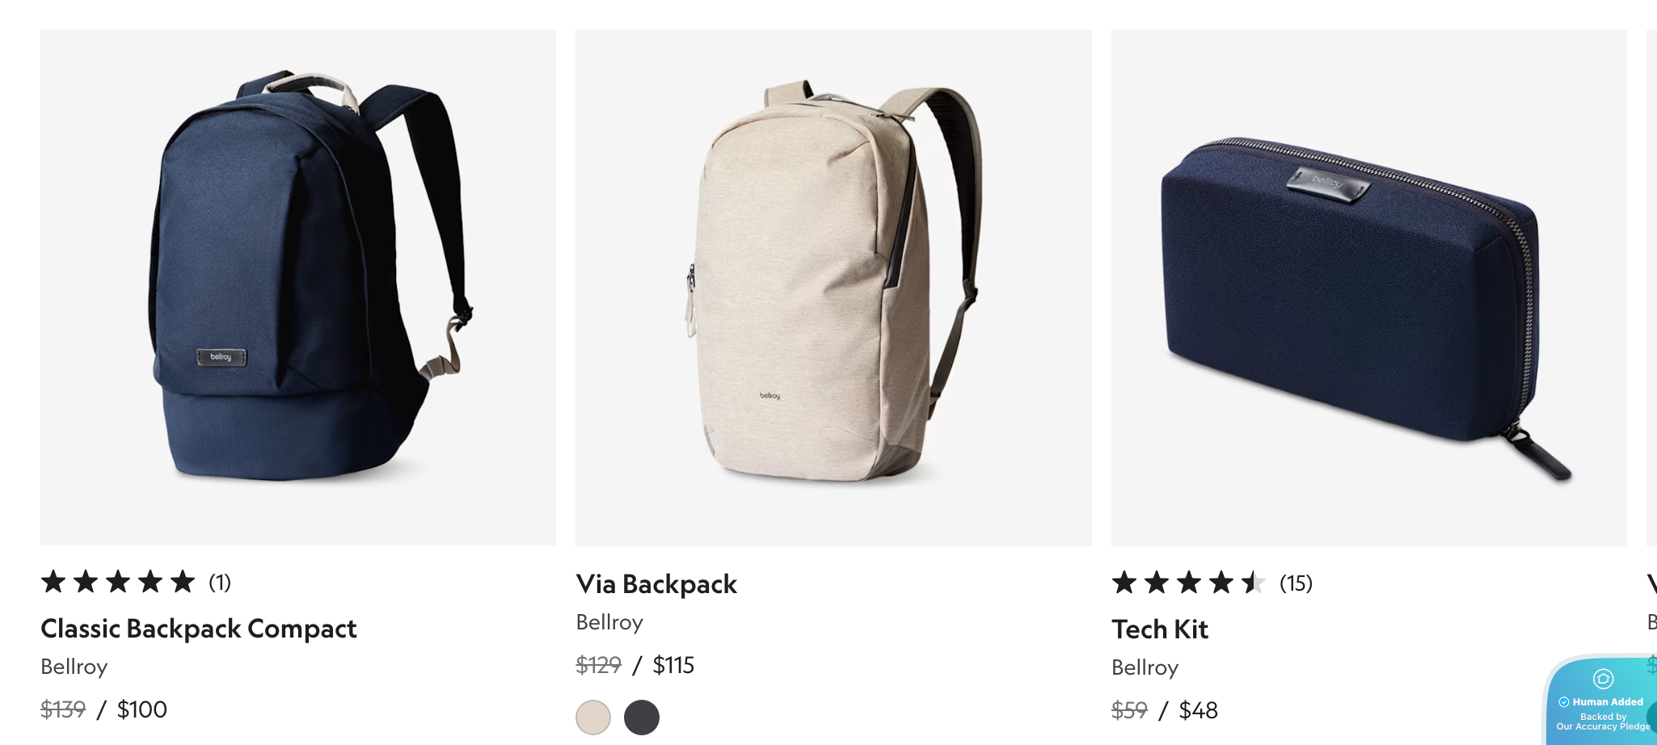Click the half-filled star in Tech Kit rating

coord(1255,583)
